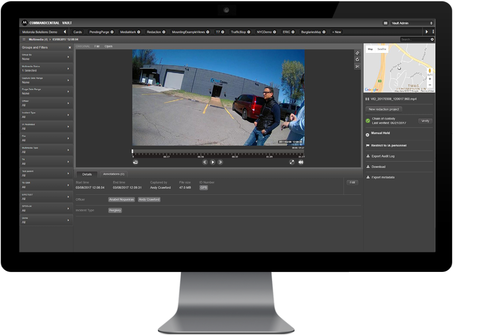Close the Groups and Filters panel
Image resolution: width=486 pixels, height=335 pixels.
coord(69,48)
